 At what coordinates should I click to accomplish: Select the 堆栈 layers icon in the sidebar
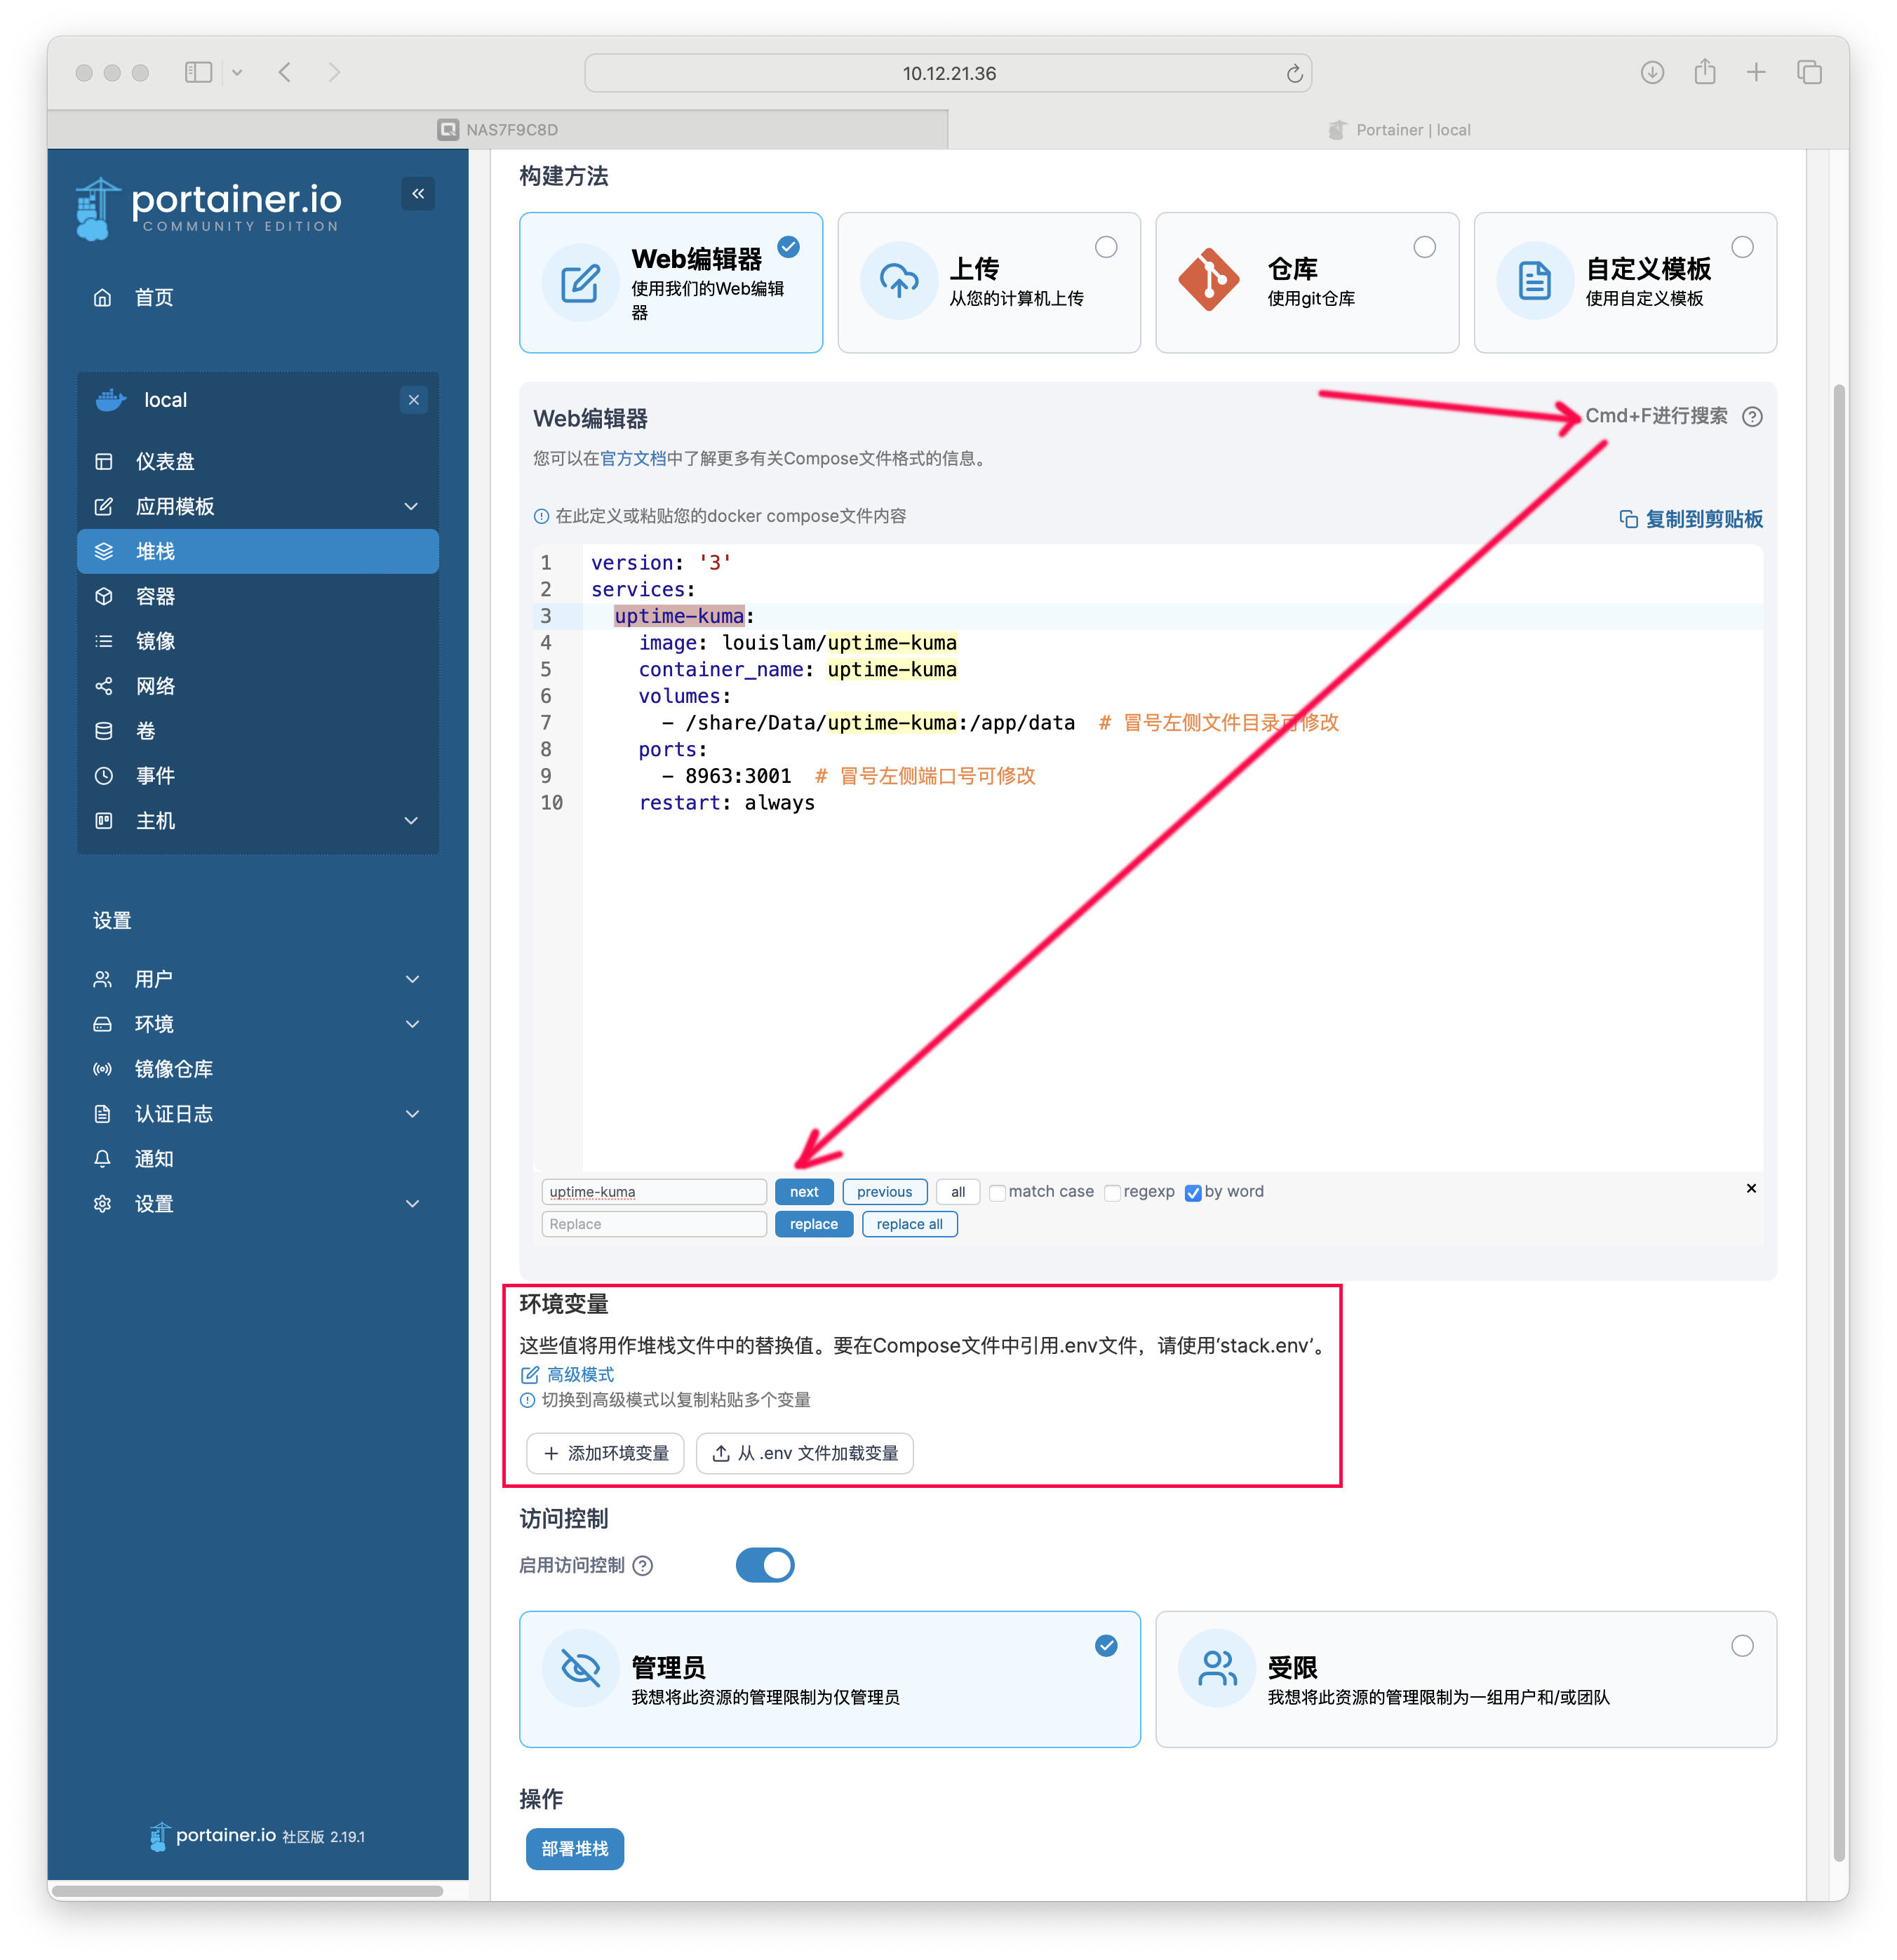pos(103,551)
